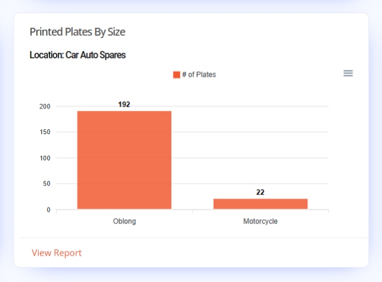Click the 200 y-axis tick label
The image size is (382, 282).
(45, 106)
